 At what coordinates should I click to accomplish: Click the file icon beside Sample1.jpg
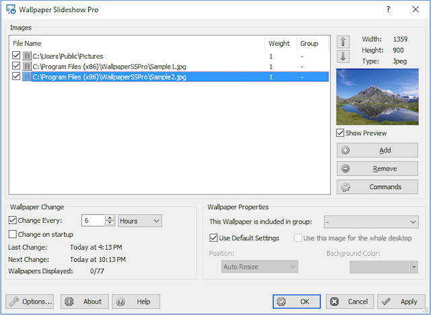tap(27, 67)
